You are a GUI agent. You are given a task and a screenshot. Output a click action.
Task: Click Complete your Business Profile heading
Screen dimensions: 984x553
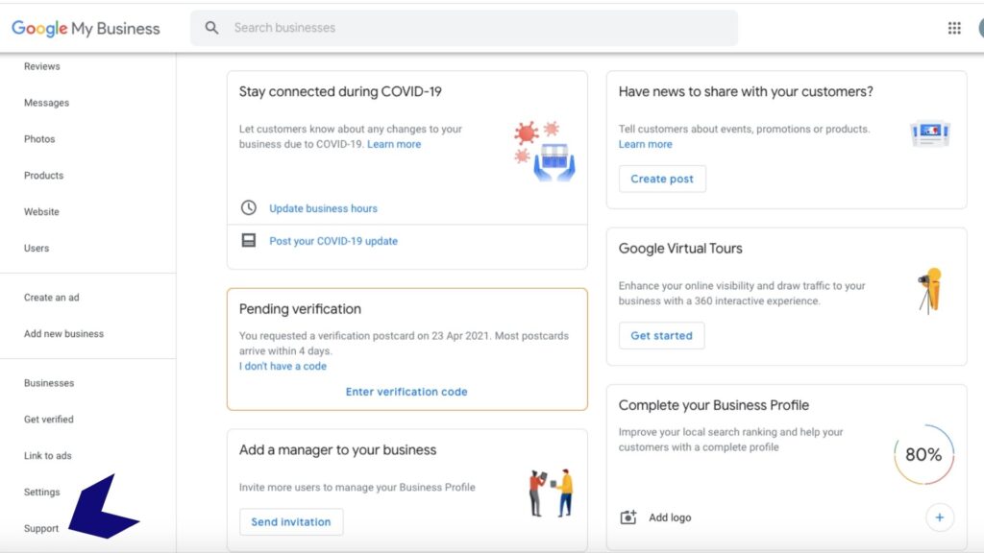coord(714,405)
